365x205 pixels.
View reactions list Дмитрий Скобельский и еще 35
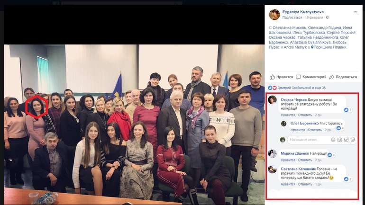(x=301, y=88)
